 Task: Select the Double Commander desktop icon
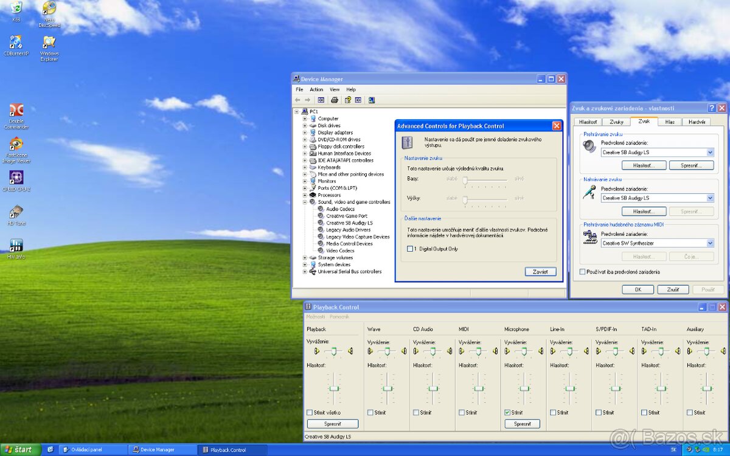point(16,116)
